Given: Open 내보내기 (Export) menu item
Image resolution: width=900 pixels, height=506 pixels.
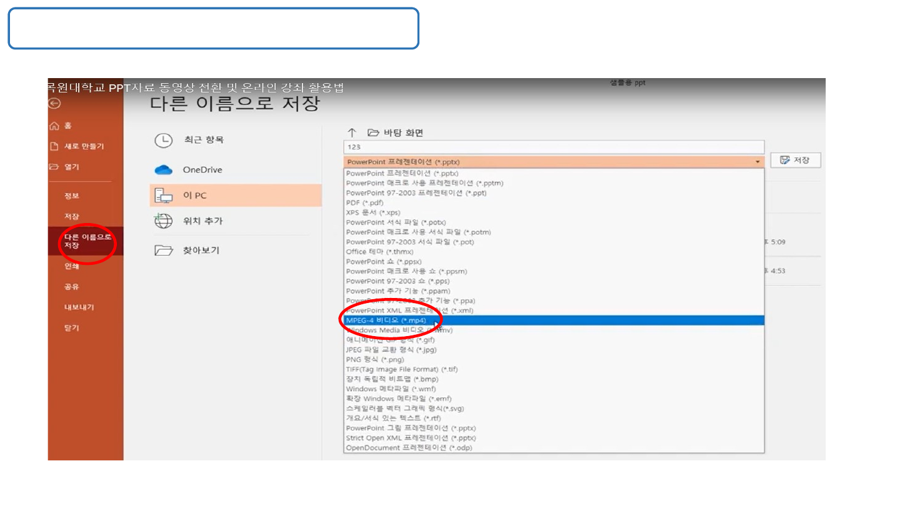Looking at the screenshot, I should (79, 307).
